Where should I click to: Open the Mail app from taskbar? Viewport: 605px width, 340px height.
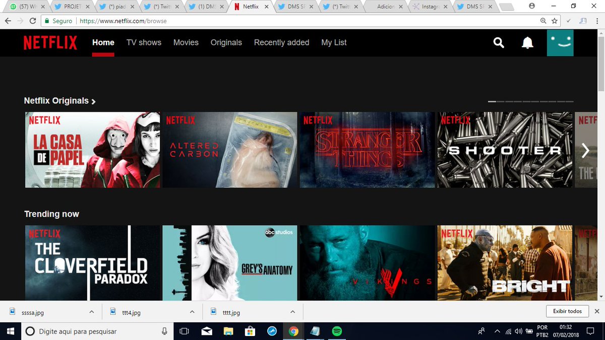207,331
